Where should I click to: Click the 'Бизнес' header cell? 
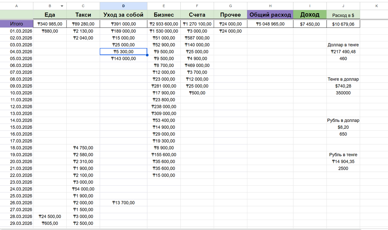164,15
